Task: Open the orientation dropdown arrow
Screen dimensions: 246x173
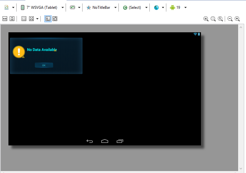Action: 79,8
